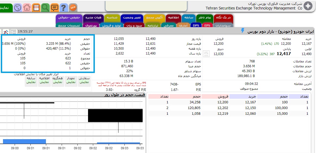Click the large black candle on the chart

coord(115,116)
